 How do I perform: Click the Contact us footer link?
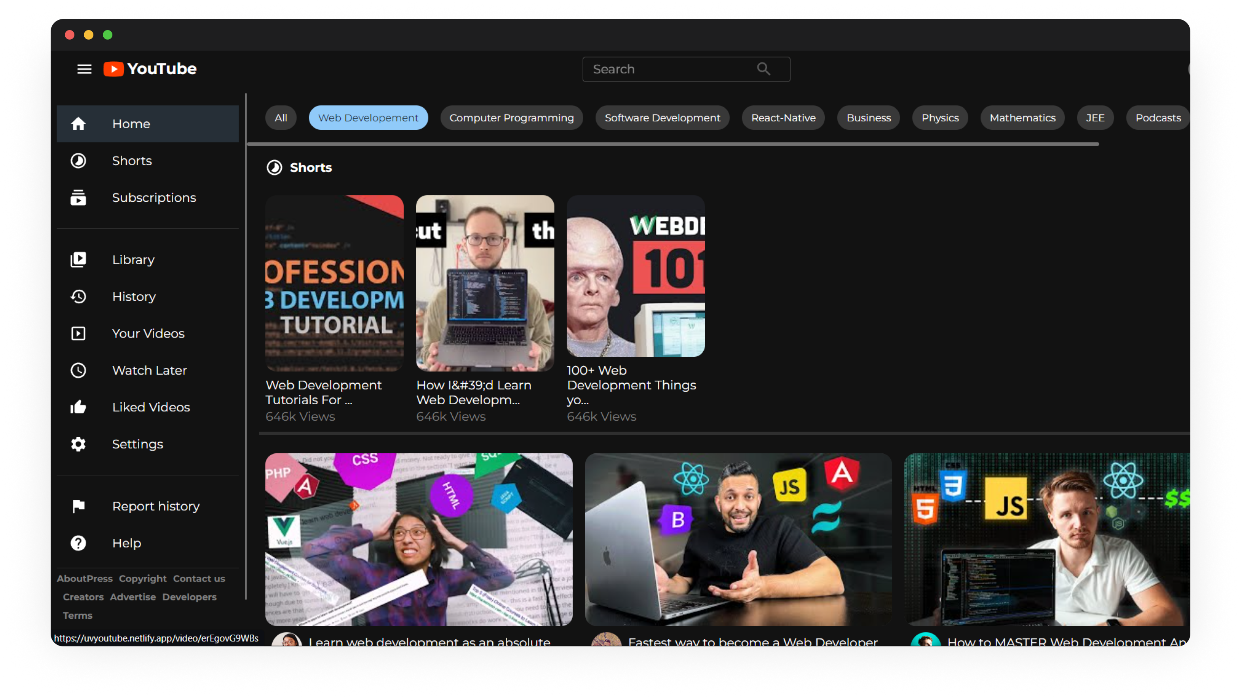(x=199, y=578)
